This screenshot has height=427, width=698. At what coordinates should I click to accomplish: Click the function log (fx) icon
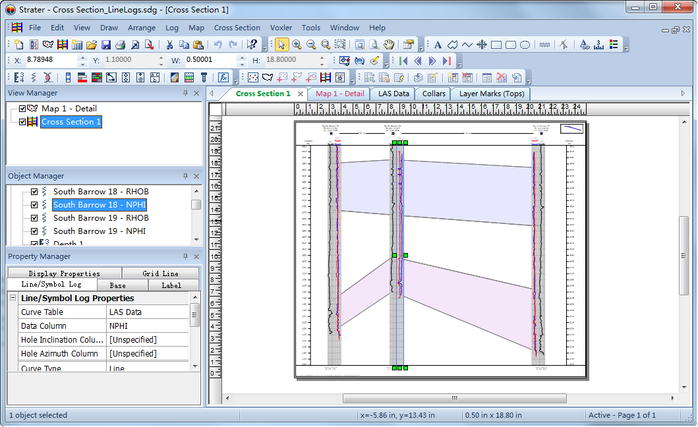tap(223, 78)
